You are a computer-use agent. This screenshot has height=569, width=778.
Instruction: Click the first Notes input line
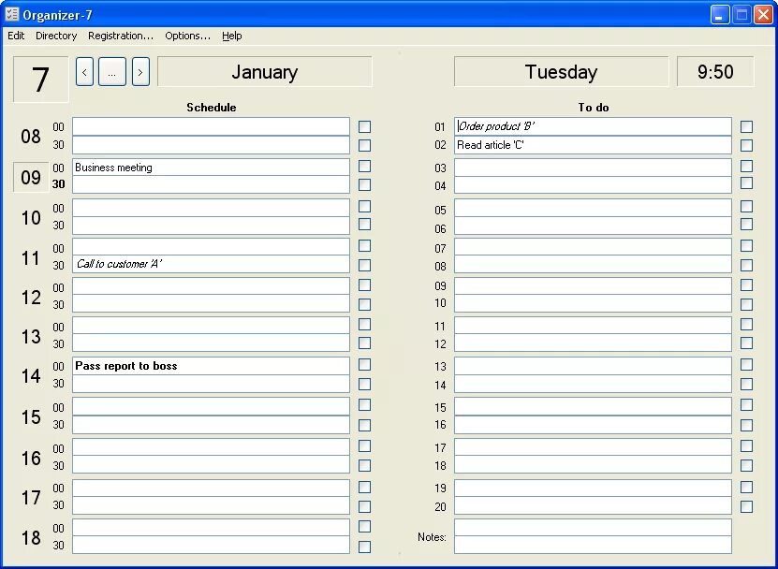click(x=593, y=527)
